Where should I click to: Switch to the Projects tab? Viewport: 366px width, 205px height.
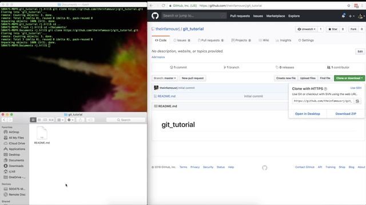coord(241,40)
